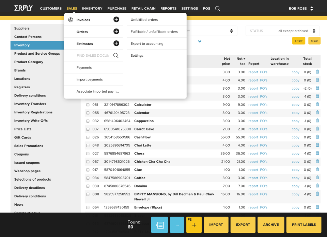Click the blue ellipsis button in footer
327x237 pixels.
(177, 224)
